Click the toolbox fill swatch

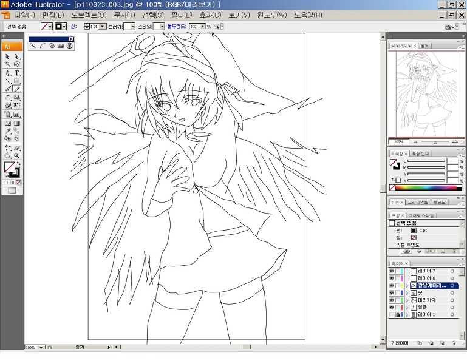click(x=9, y=167)
